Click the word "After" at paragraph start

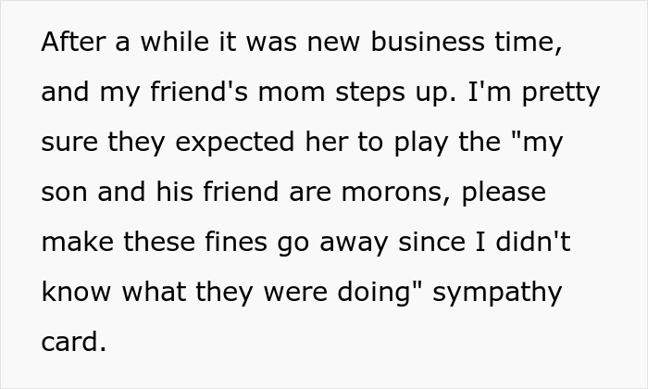(72, 44)
